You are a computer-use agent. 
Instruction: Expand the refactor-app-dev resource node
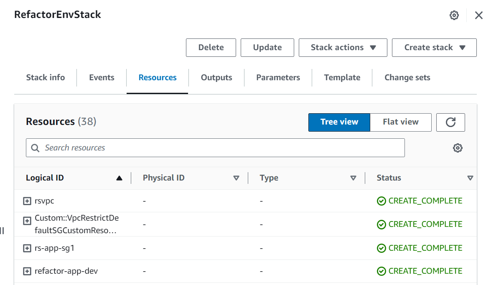27,271
